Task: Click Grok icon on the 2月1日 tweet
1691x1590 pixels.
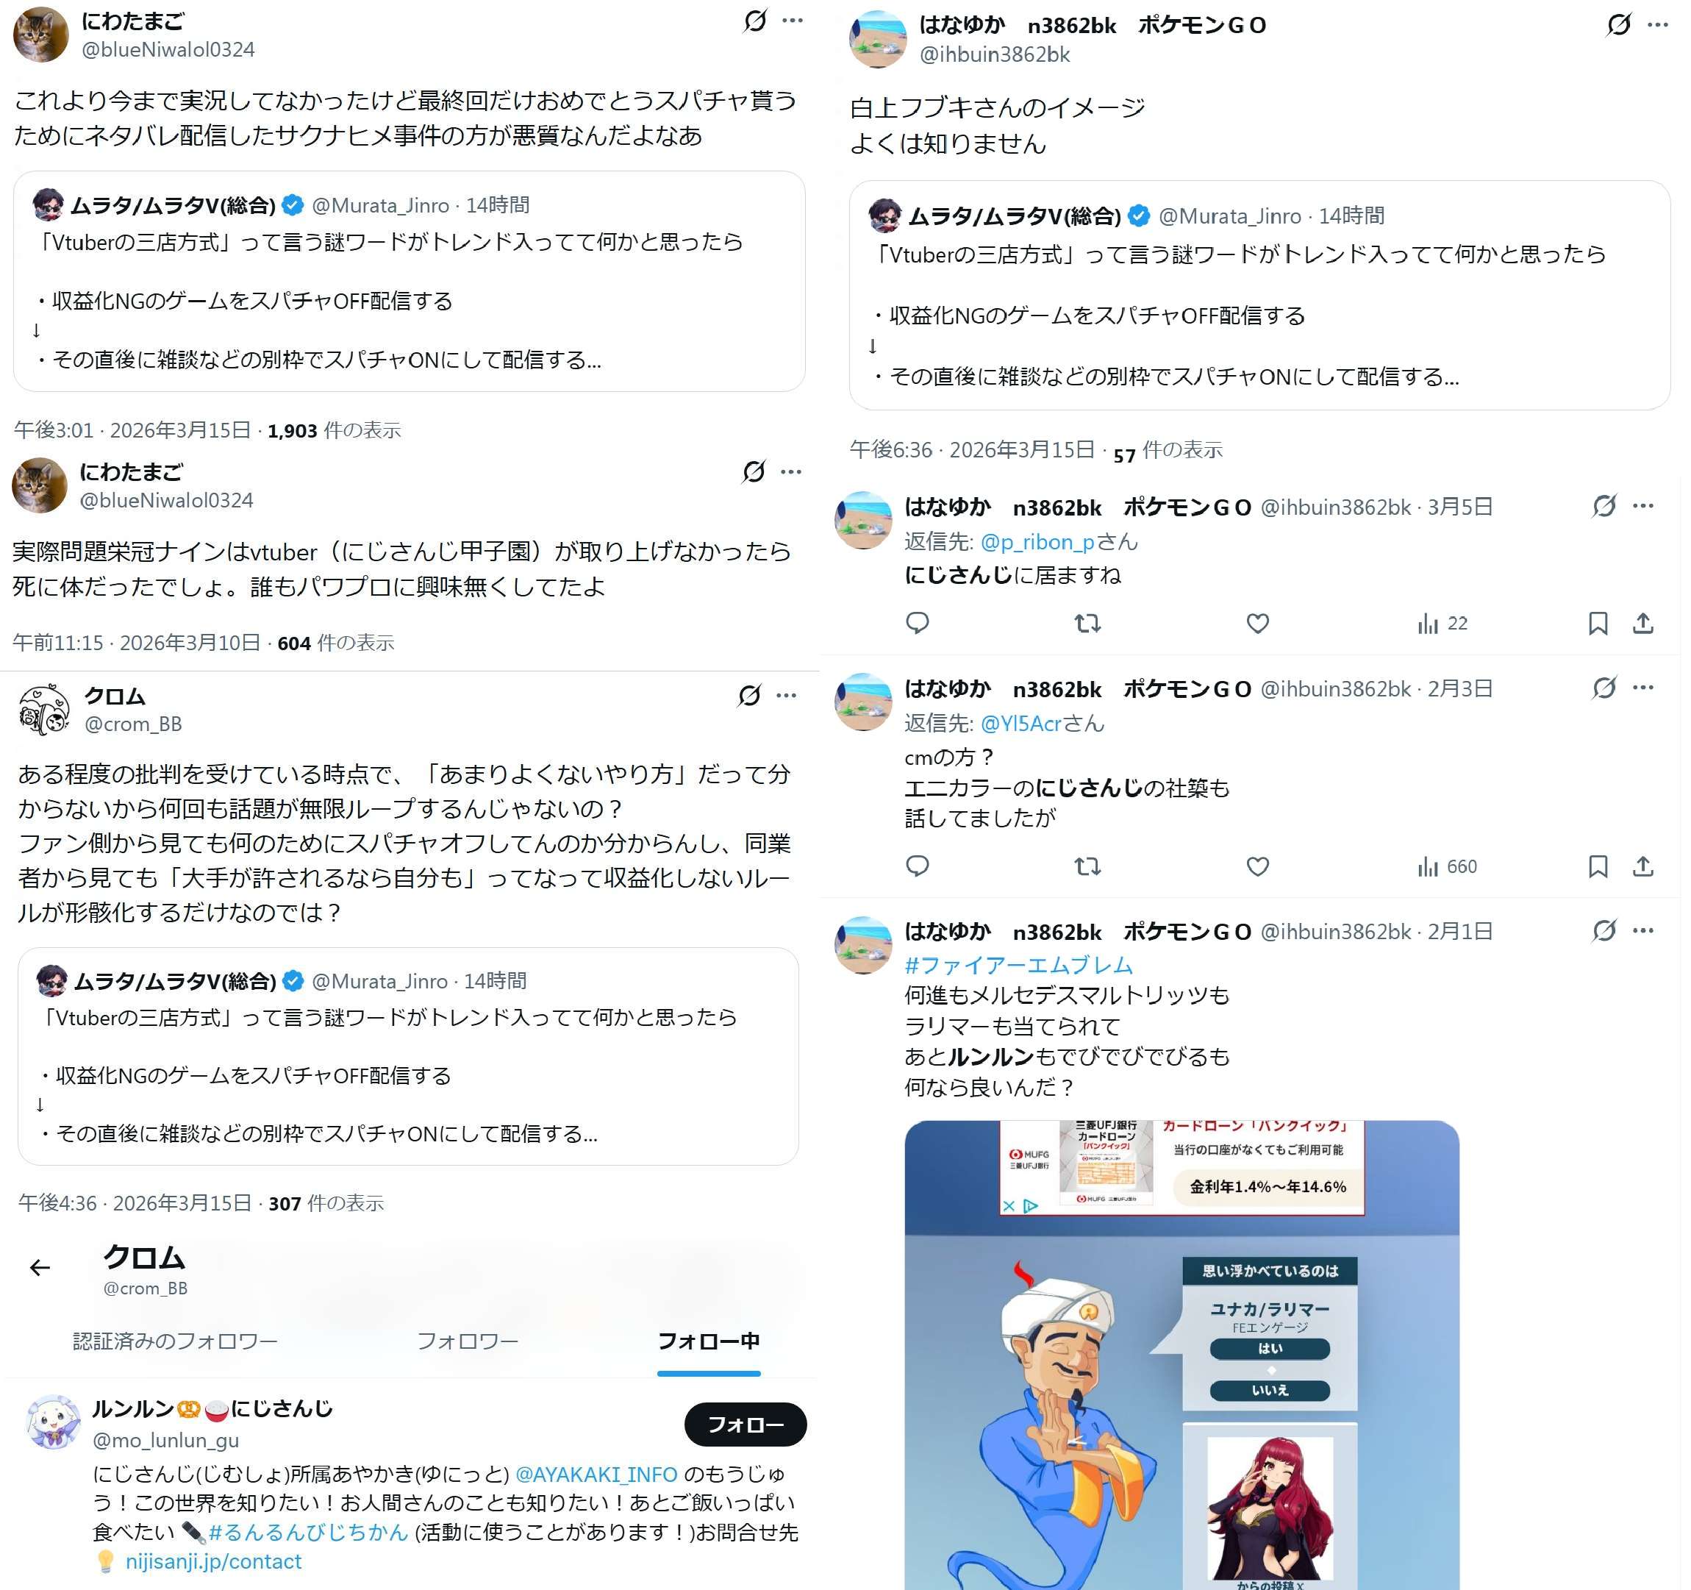Action: (x=1604, y=930)
